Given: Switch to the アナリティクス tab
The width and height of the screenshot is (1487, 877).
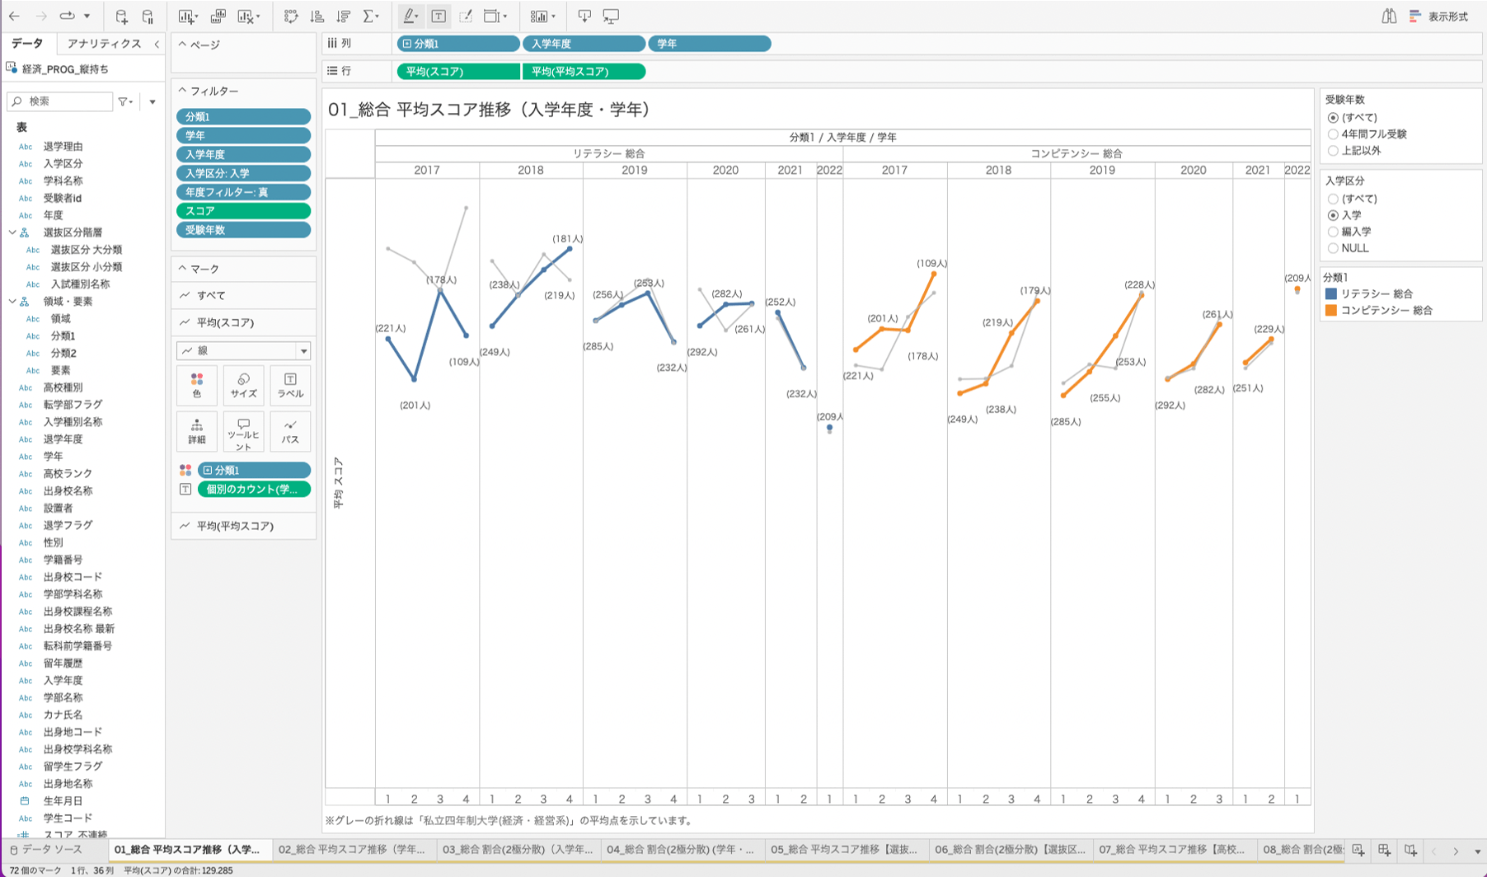Looking at the screenshot, I should (104, 44).
